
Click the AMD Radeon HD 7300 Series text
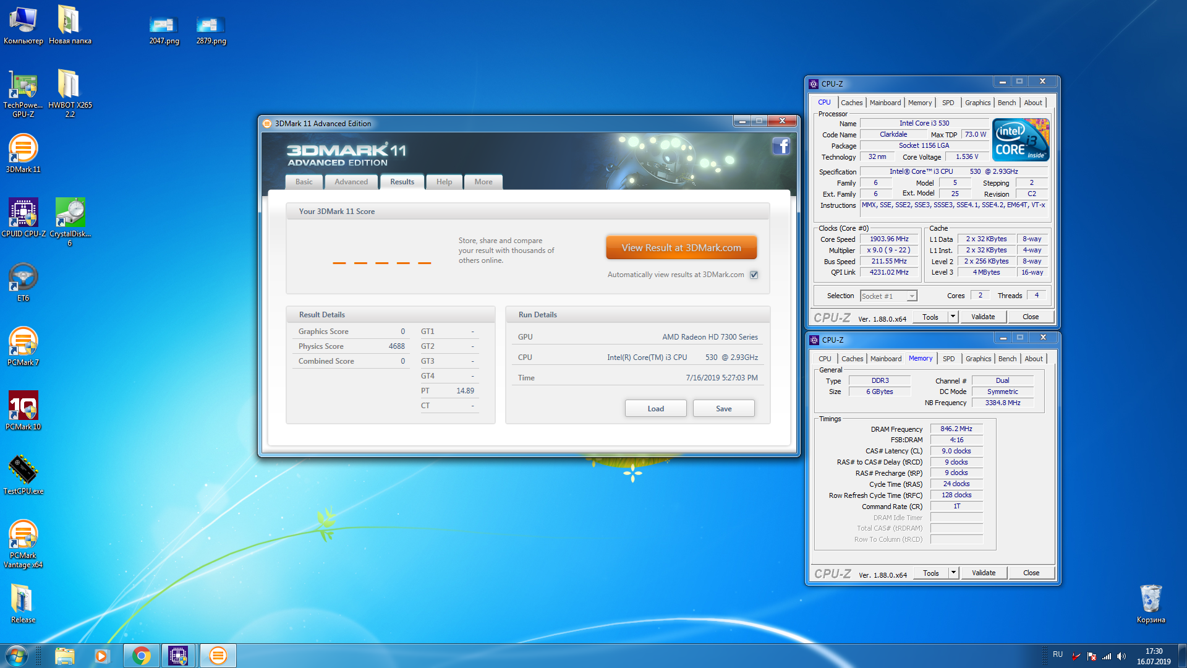(710, 337)
